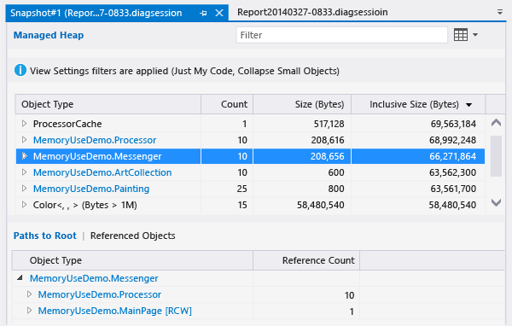
Task: Expand the selected MemoryUseDemo.Messenger heap row
Action: (25, 156)
